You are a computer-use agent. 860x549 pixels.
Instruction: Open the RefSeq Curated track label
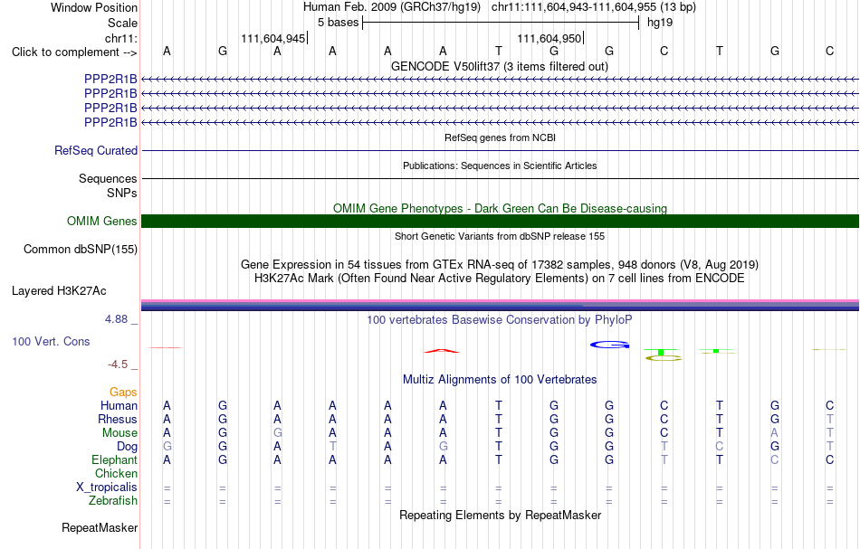pyautogui.click(x=96, y=150)
